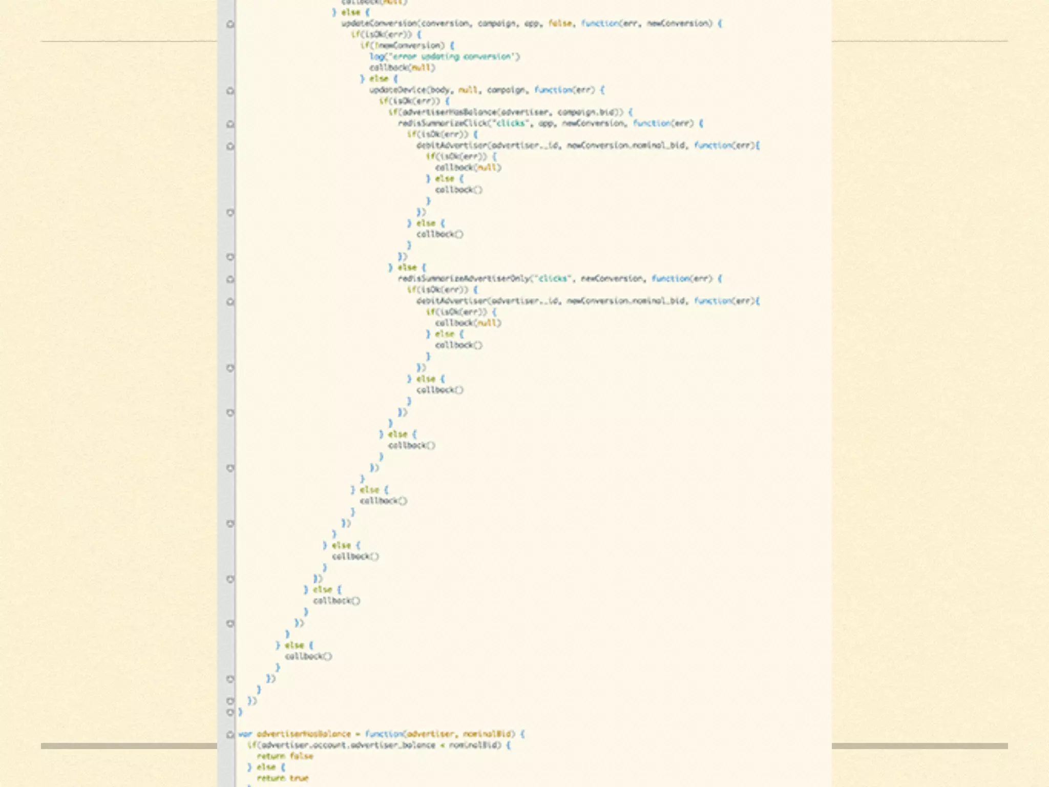1049x787 pixels.
Task: Click the advertiser_balance < nominalBid comparison line
Action: 379,745
